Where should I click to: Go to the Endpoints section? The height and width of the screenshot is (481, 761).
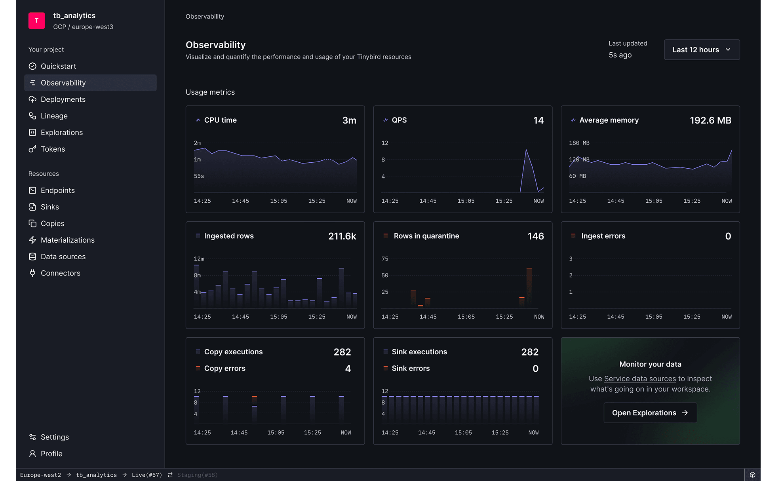tap(58, 190)
